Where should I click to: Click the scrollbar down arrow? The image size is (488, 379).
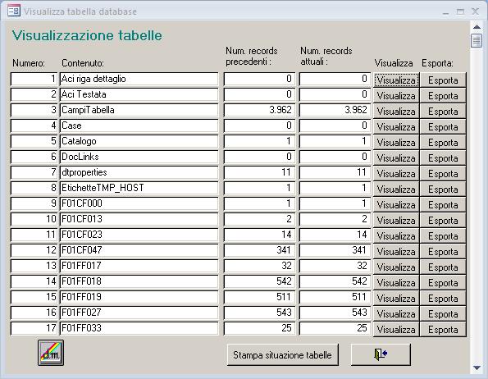point(477,368)
